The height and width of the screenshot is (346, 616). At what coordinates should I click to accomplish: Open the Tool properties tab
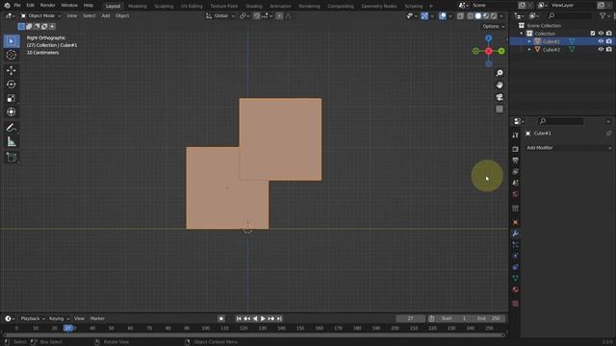pyautogui.click(x=516, y=135)
